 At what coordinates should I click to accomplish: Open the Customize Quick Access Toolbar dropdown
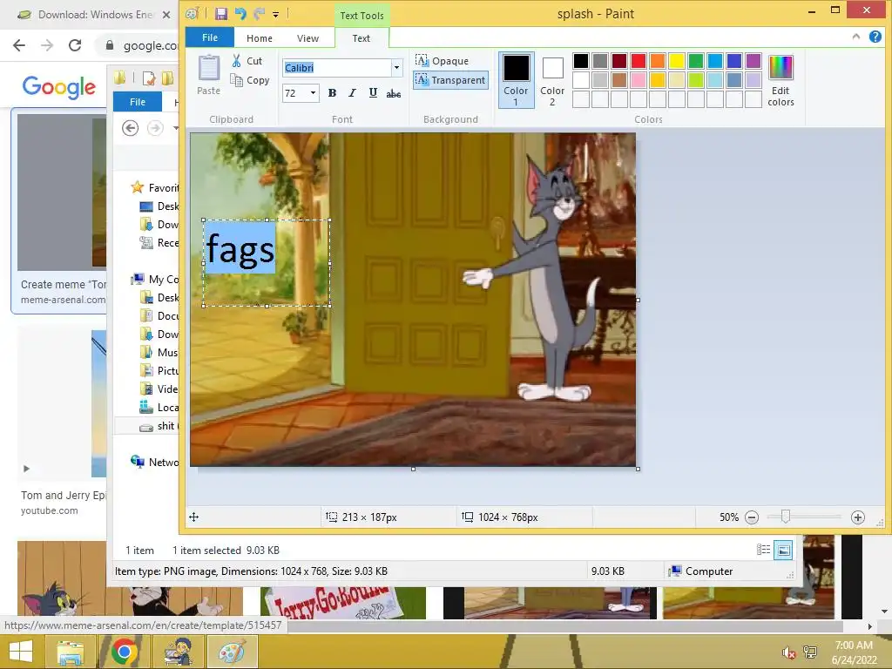click(275, 15)
